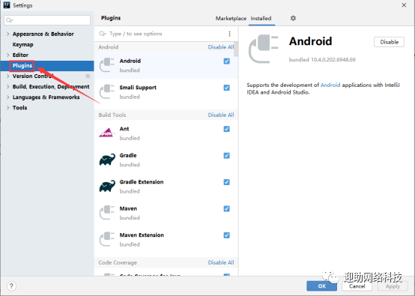
Task: Uncheck the Smali Support checkbox
Action: (226, 88)
